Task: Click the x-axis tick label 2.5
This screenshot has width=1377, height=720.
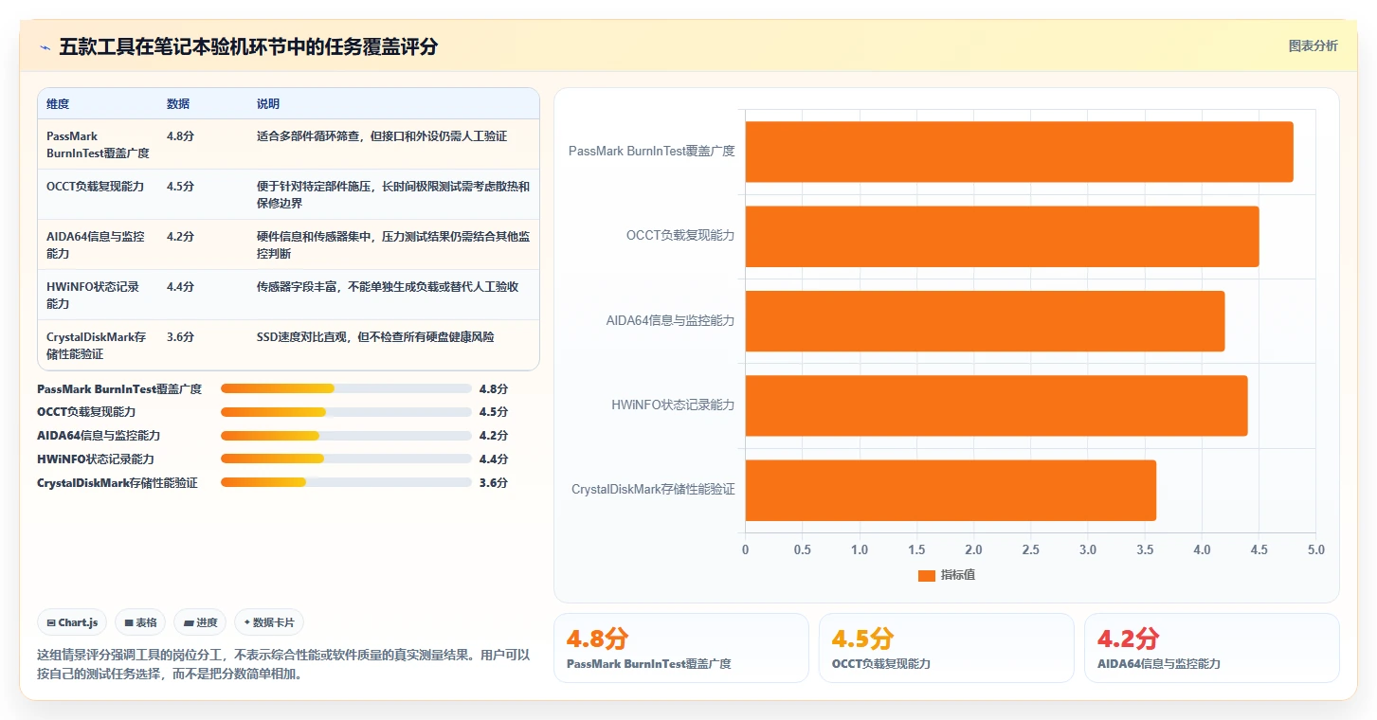Action: click(x=1030, y=549)
